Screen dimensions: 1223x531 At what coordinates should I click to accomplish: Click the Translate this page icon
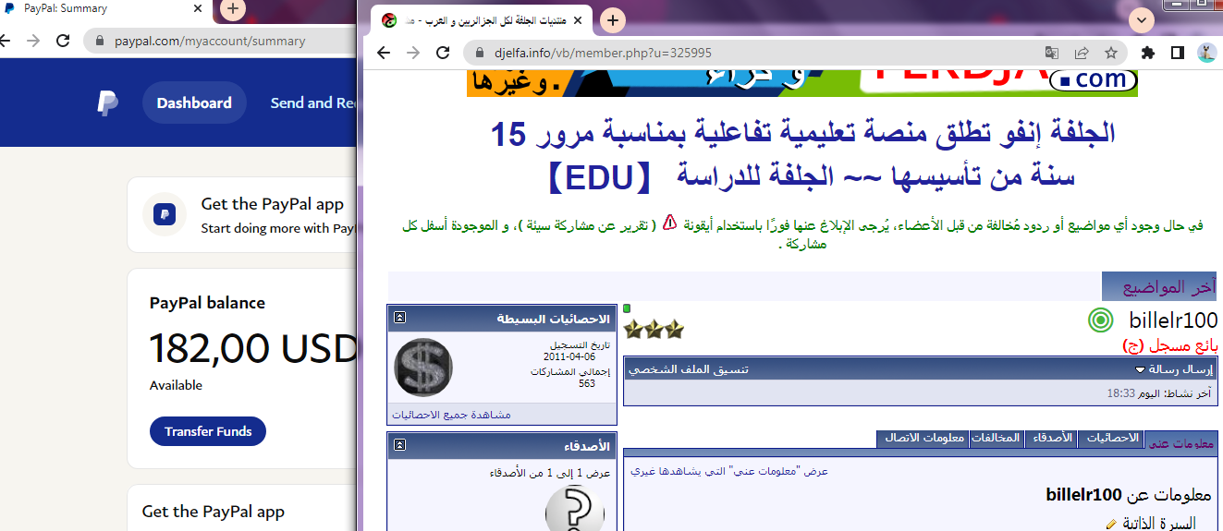coord(1052,53)
